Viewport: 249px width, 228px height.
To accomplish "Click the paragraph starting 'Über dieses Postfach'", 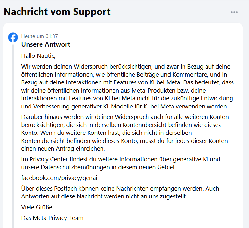I will click(x=120, y=192).
